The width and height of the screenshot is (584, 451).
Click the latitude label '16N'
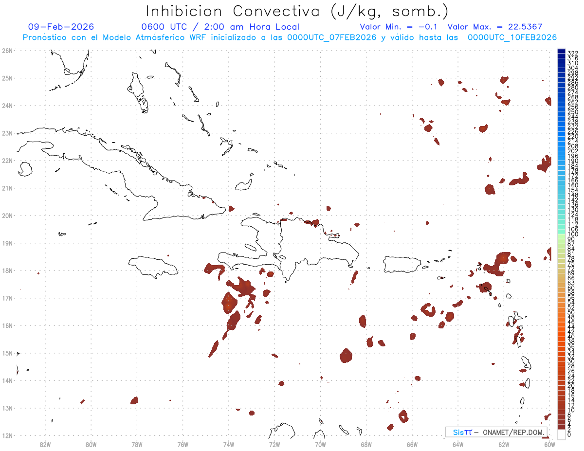click(x=7, y=325)
